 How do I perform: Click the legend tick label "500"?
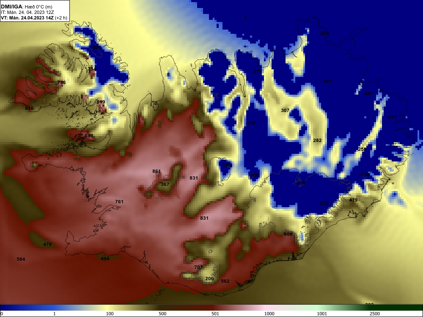162,314
